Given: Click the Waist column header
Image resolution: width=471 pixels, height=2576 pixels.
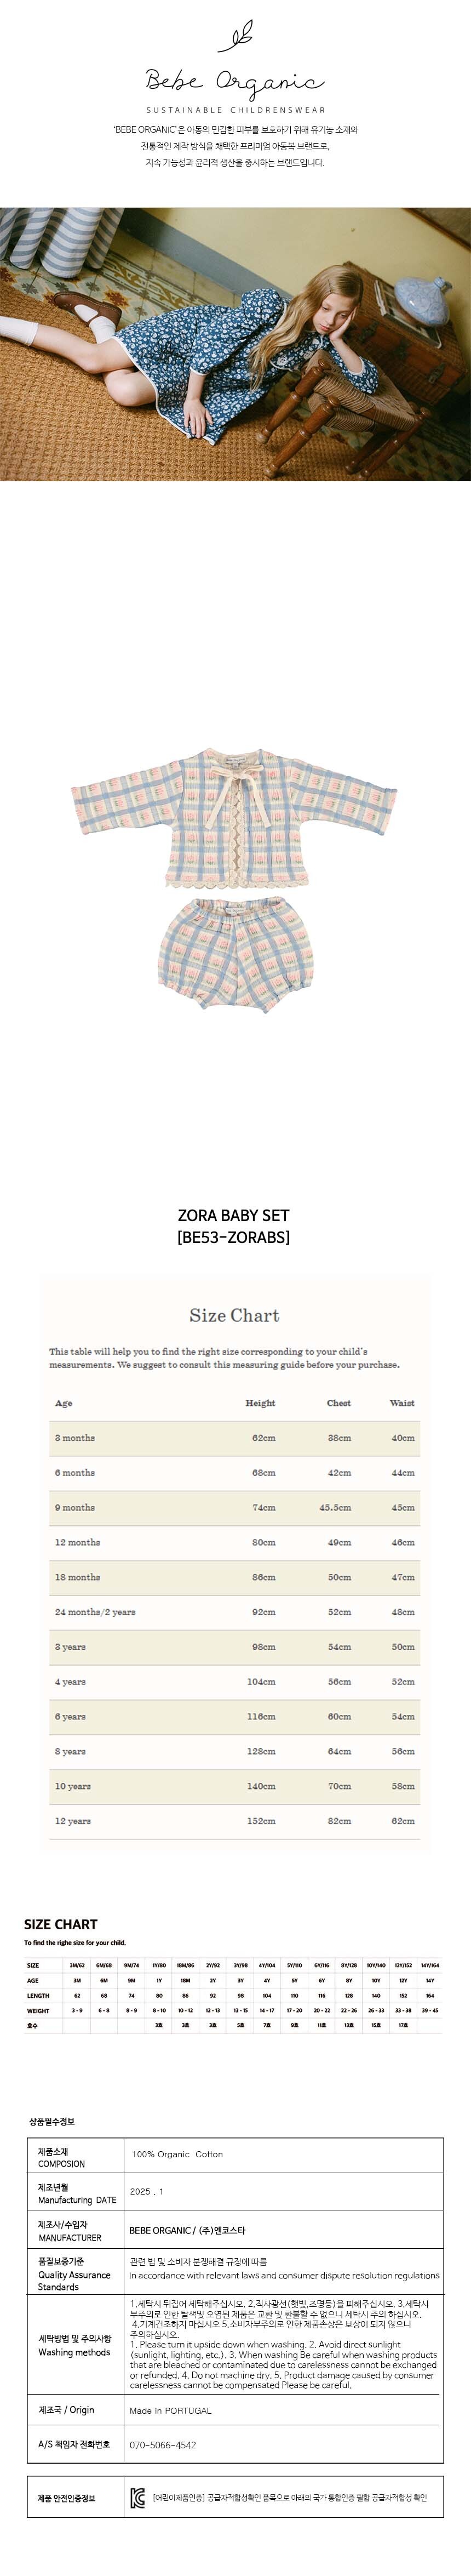Looking at the screenshot, I should 402,1403.
